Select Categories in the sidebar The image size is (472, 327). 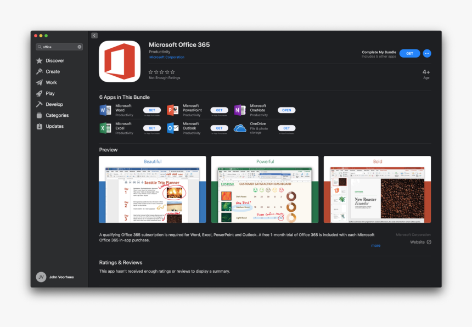57,115
